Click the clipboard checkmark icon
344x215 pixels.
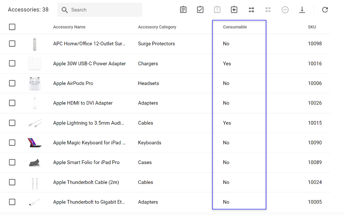click(200, 10)
